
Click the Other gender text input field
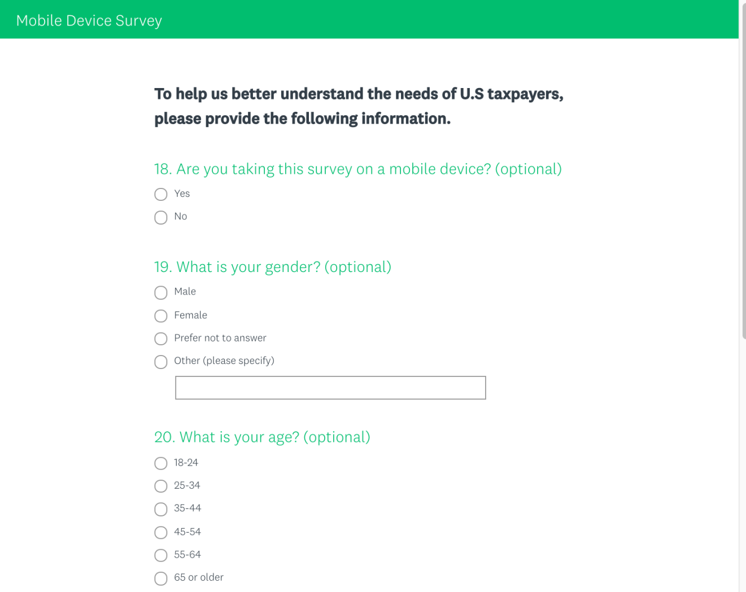pos(330,388)
